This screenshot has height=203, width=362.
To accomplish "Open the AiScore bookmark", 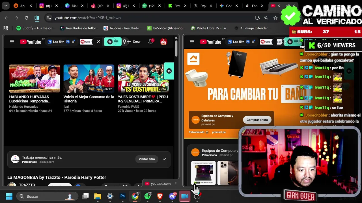I will point(122,28).
